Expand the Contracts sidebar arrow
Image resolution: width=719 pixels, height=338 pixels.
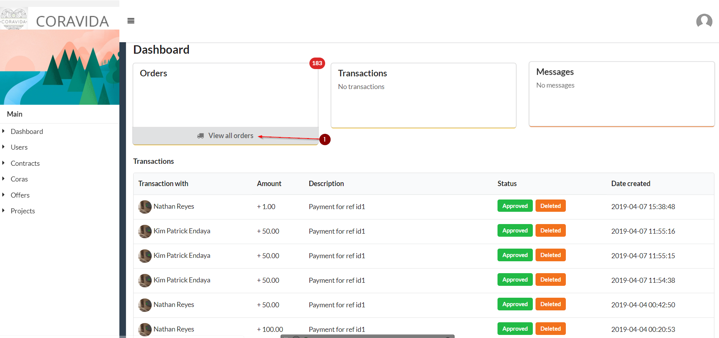click(3, 163)
